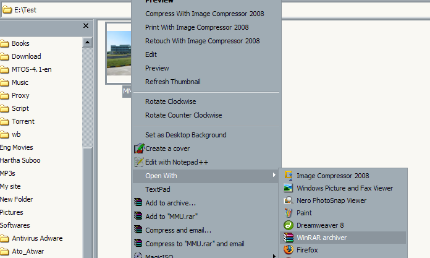Image resolution: width=430 pixels, height=258 pixels.
Task: Choose Set as Desktop Background
Action: coord(186,135)
